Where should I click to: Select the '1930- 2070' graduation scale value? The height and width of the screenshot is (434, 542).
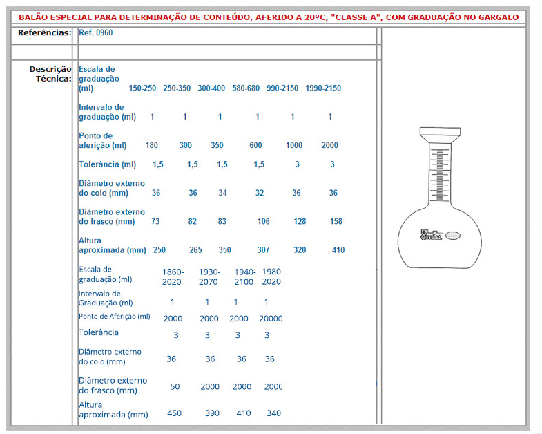pyautogui.click(x=209, y=277)
